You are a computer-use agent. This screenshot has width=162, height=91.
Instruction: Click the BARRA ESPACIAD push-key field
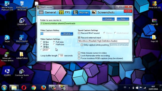click(119, 45)
